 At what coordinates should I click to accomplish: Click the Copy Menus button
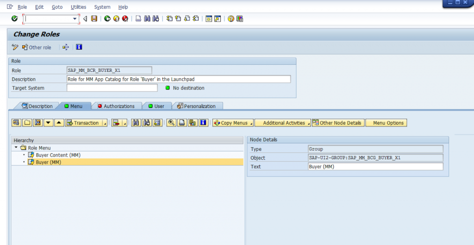tap(233, 123)
